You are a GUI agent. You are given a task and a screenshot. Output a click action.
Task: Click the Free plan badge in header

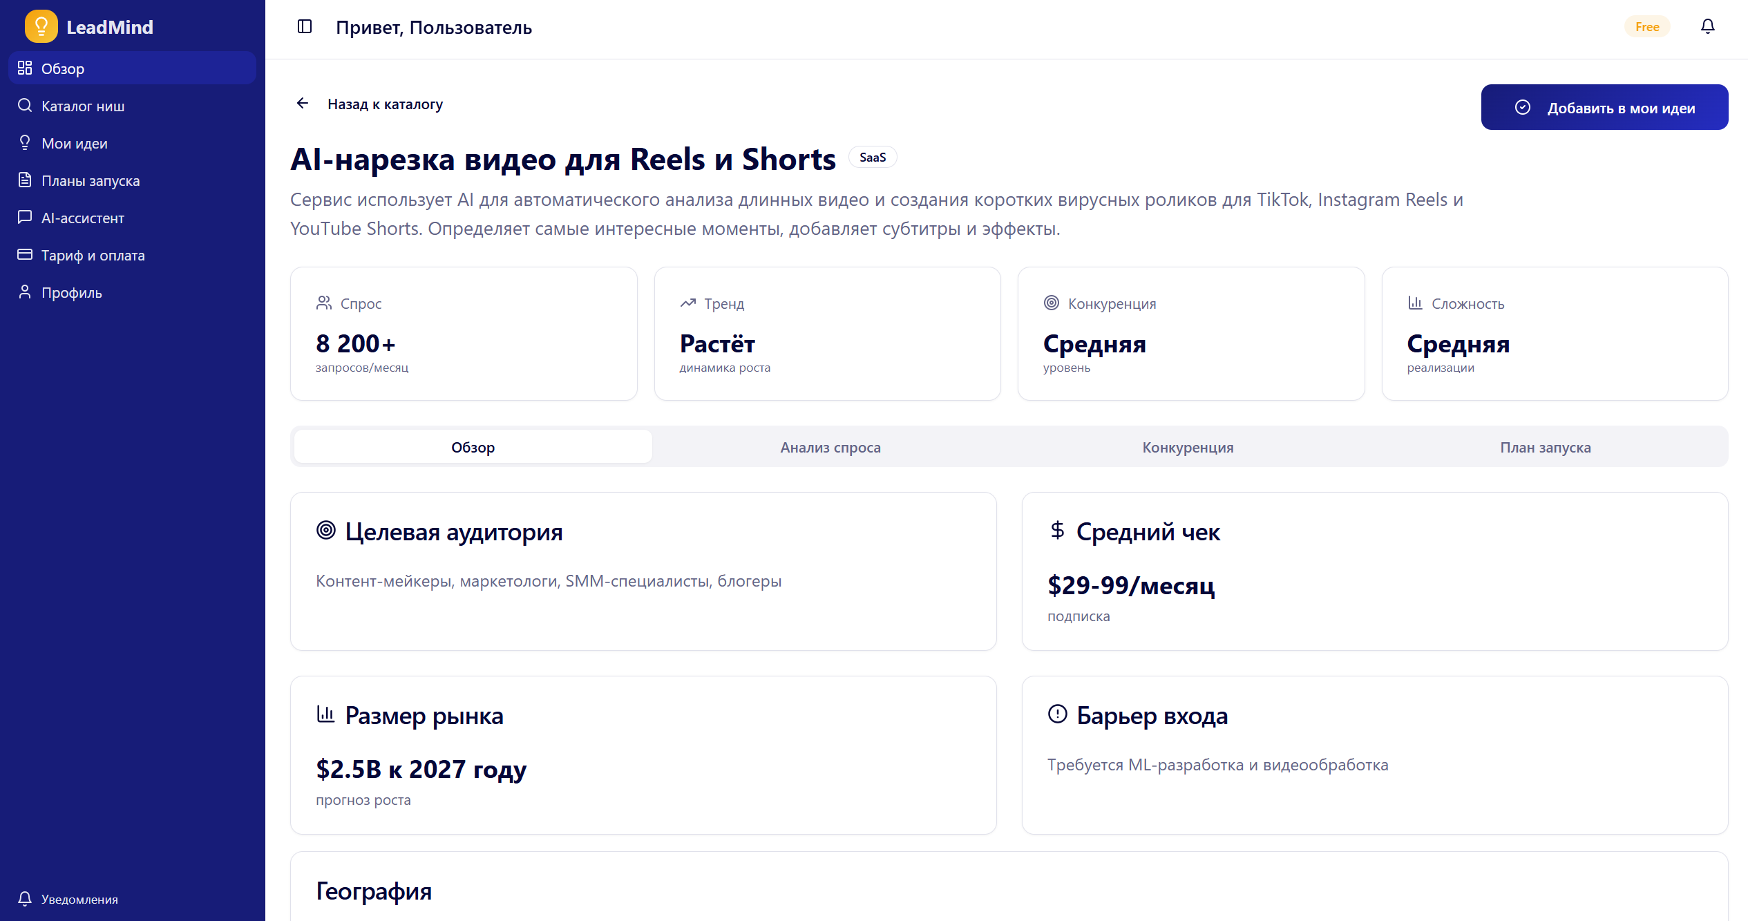click(x=1647, y=26)
